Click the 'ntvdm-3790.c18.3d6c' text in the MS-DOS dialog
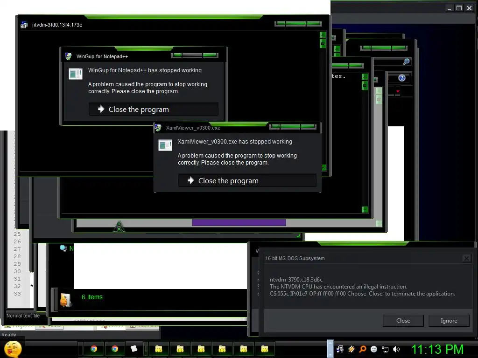The width and height of the screenshot is (478, 358). (x=296, y=280)
